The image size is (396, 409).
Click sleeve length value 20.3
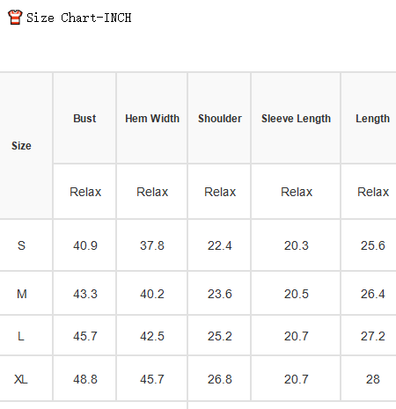297,245
